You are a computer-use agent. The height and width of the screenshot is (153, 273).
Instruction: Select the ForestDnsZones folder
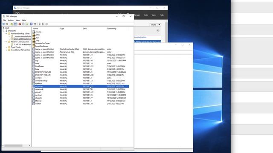tap(42, 46)
